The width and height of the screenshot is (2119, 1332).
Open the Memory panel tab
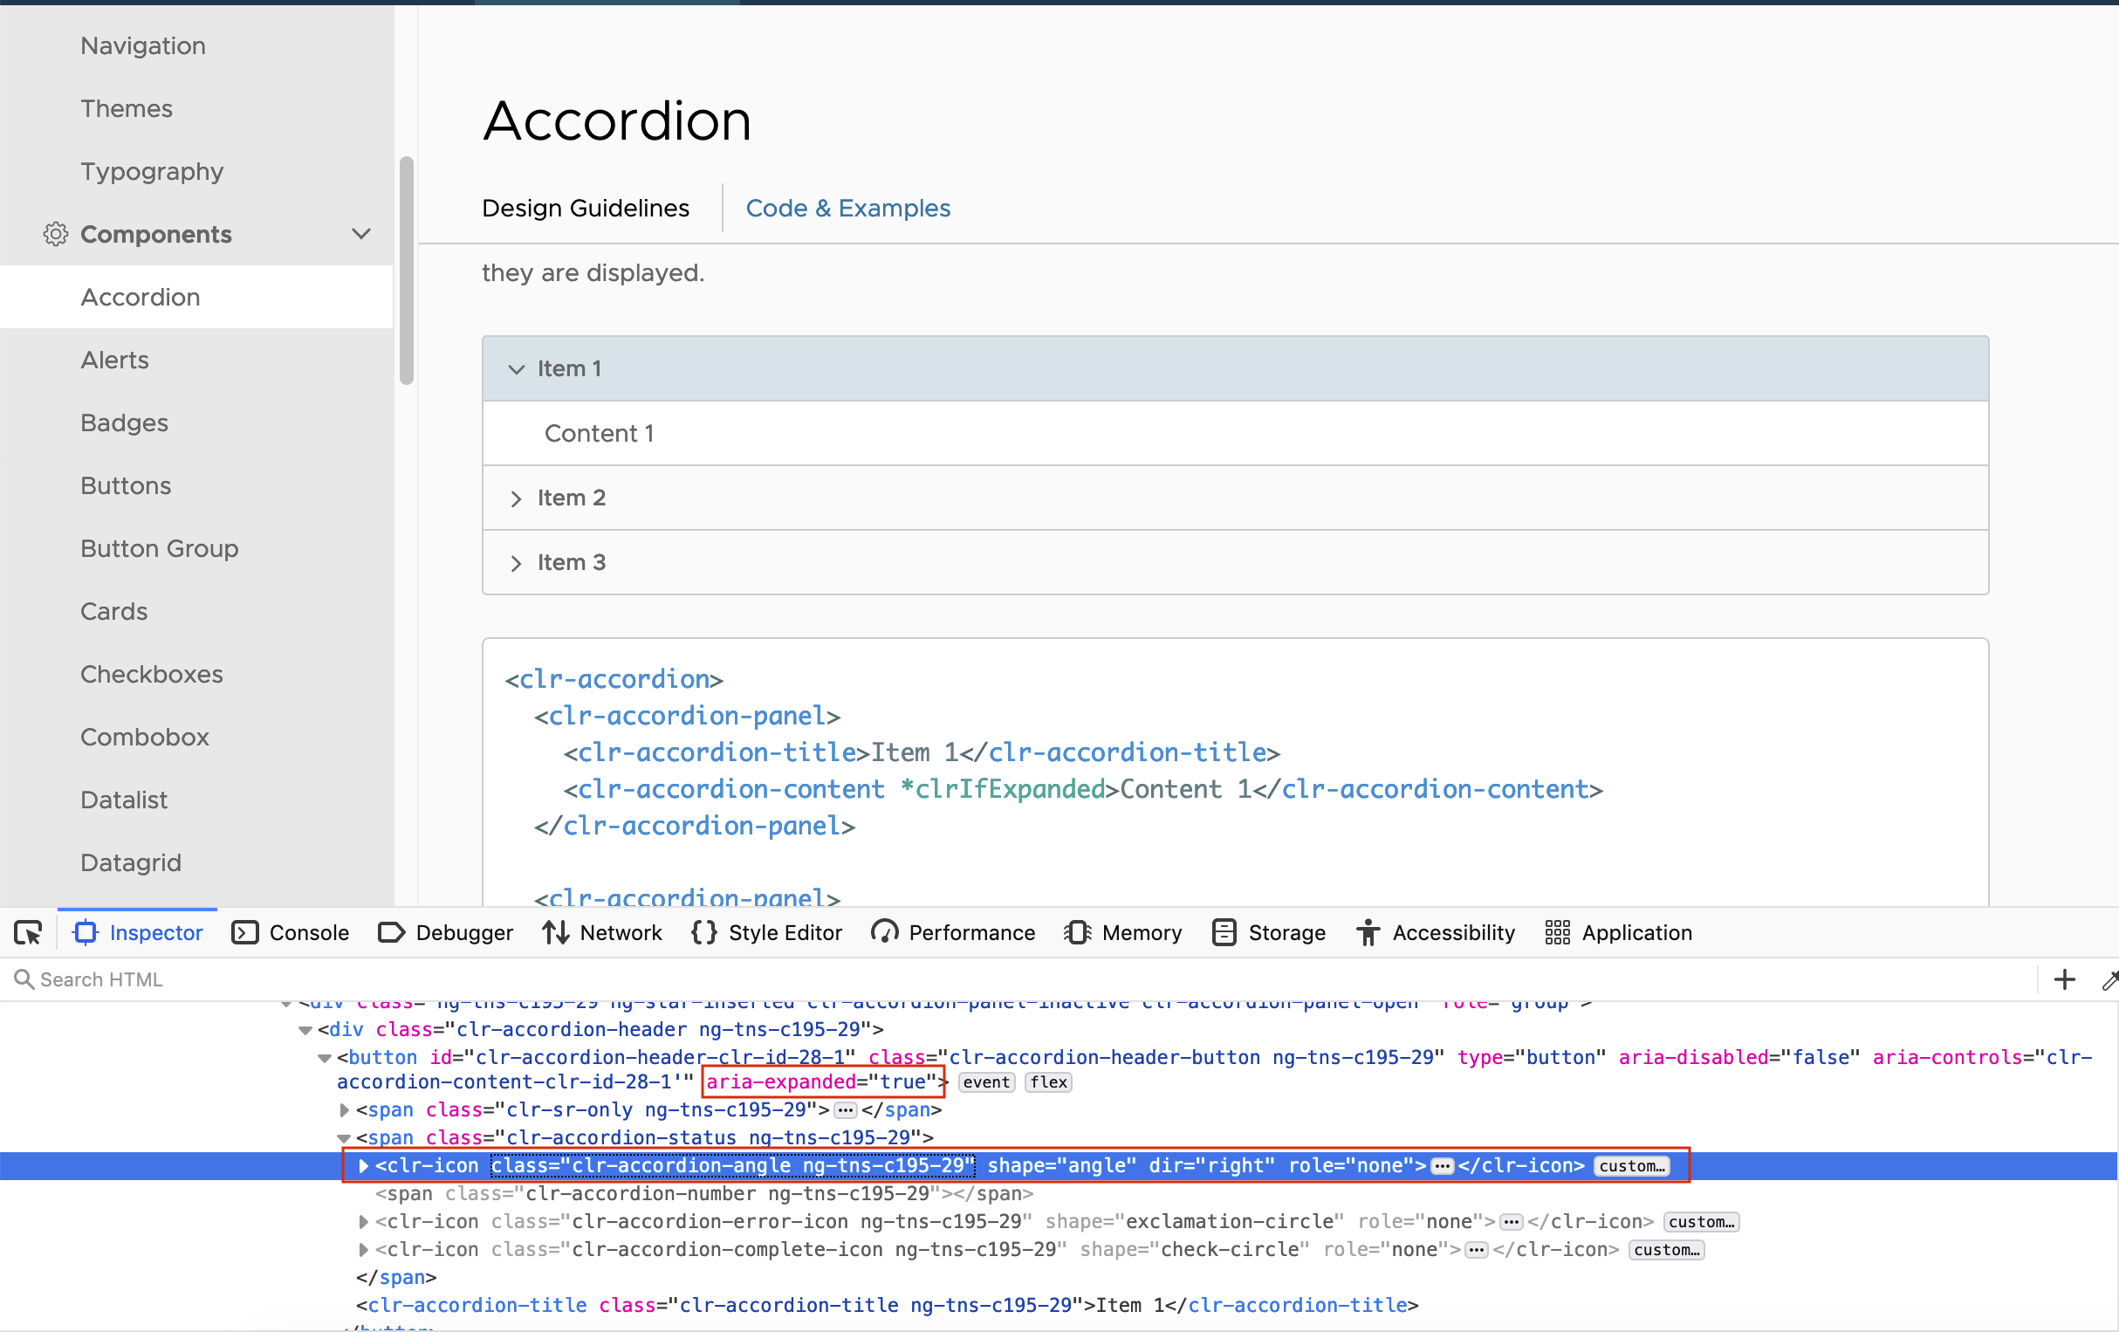(1124, 932)
